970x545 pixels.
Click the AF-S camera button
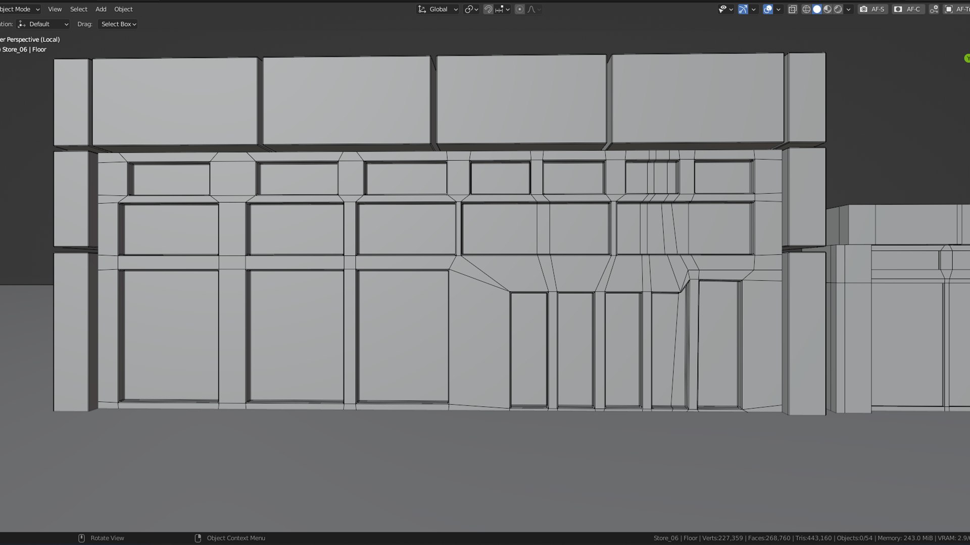click(x=872, y=9)
